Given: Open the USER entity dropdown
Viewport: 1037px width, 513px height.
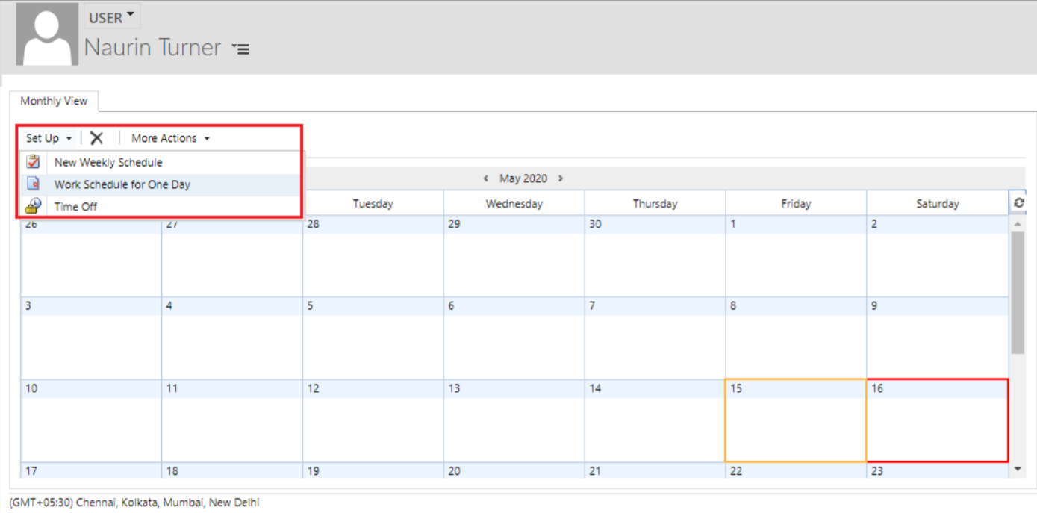Looking at the screenshot, I should 111,17.
